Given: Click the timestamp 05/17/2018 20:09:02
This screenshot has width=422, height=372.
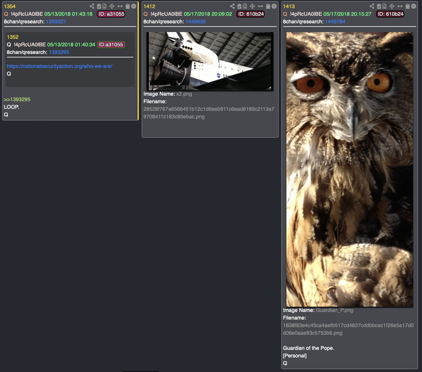Looking at the screenshot, I should (208, 14).
